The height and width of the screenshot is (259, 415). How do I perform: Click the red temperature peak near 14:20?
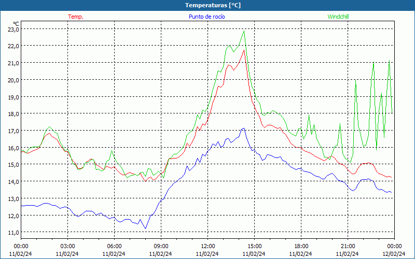244,50
